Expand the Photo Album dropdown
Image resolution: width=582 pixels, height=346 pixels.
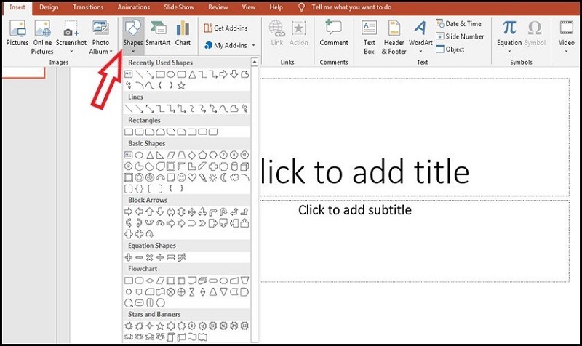[x=111, y=52]
